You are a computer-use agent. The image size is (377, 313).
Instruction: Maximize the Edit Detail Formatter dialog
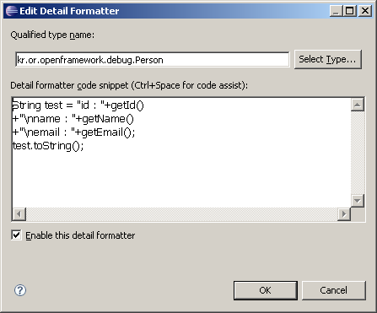[349, 11]
